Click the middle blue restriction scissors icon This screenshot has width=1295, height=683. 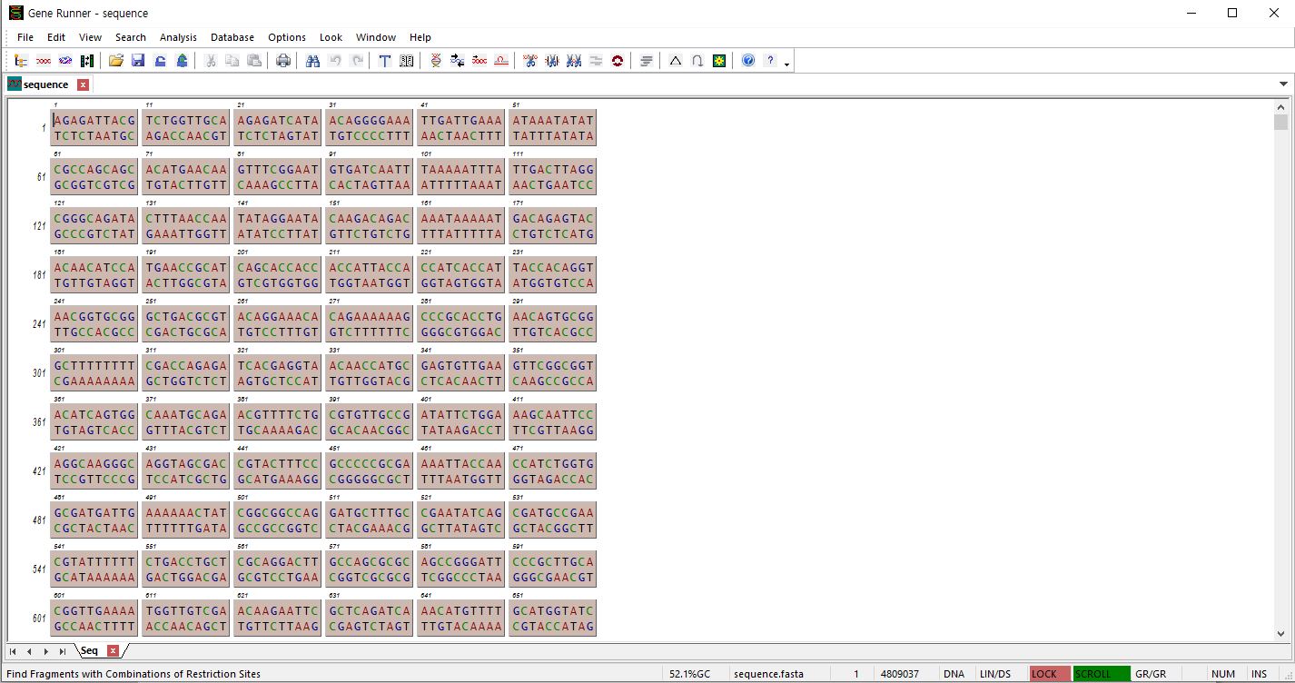click(552, 61)
